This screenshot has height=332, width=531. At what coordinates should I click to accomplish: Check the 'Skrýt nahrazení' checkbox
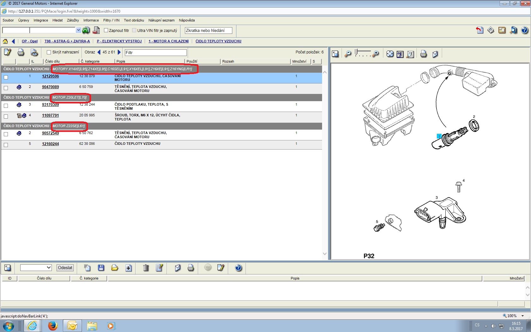coord(49,52)
